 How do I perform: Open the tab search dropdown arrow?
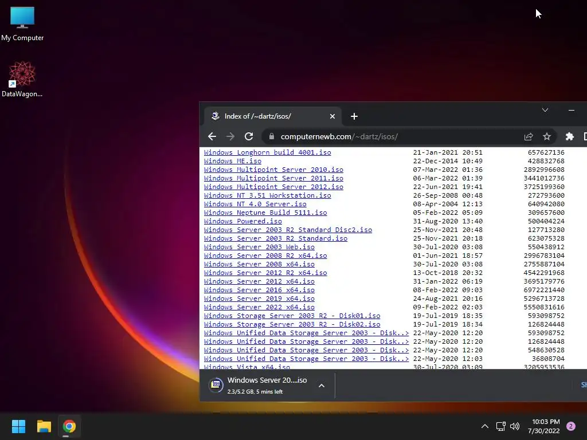point(545,110)
